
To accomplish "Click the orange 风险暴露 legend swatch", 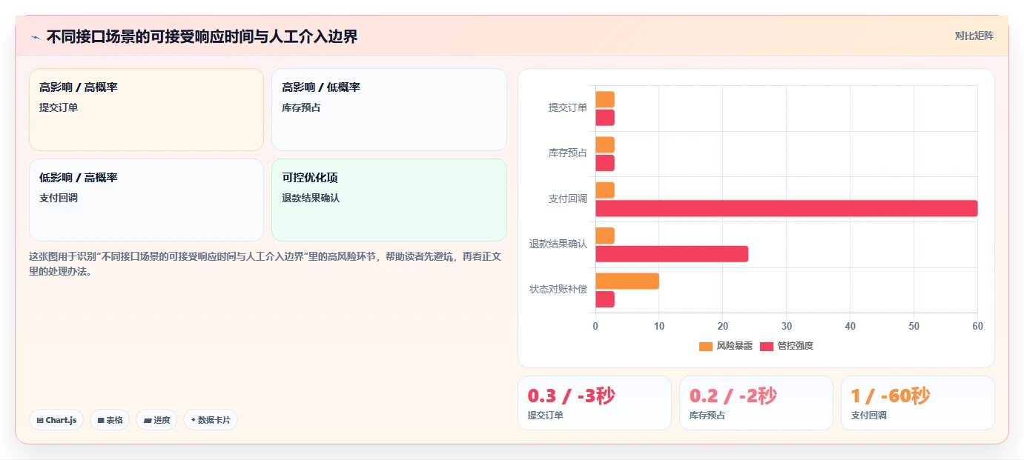I will pos(706,346).
